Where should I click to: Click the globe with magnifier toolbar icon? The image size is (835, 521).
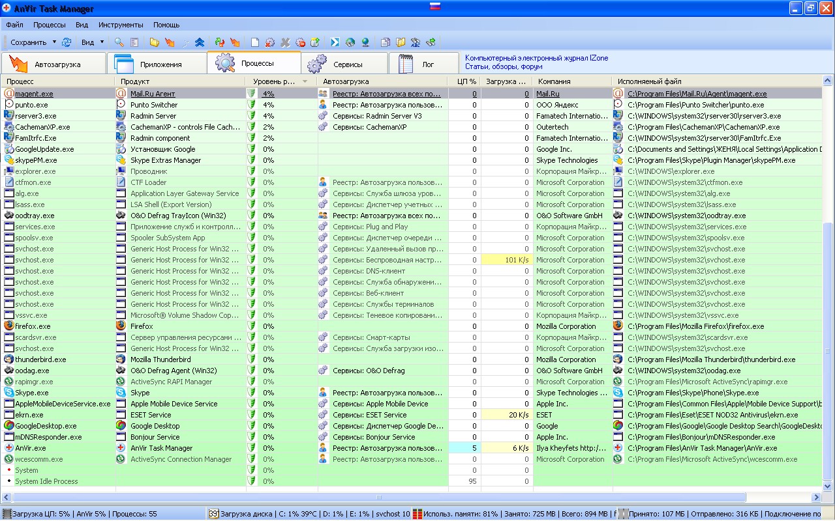click(x=350, y=42)
